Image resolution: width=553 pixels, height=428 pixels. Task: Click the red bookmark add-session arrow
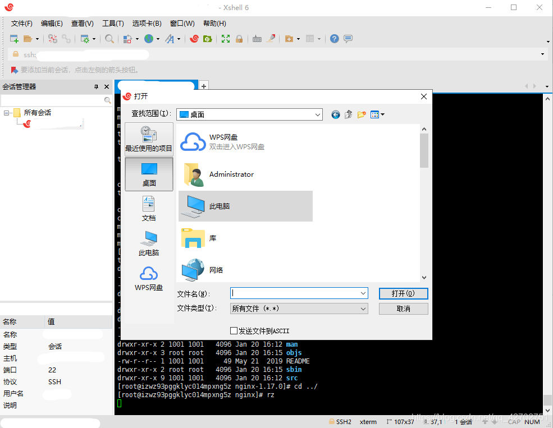[x=14, y=70]
